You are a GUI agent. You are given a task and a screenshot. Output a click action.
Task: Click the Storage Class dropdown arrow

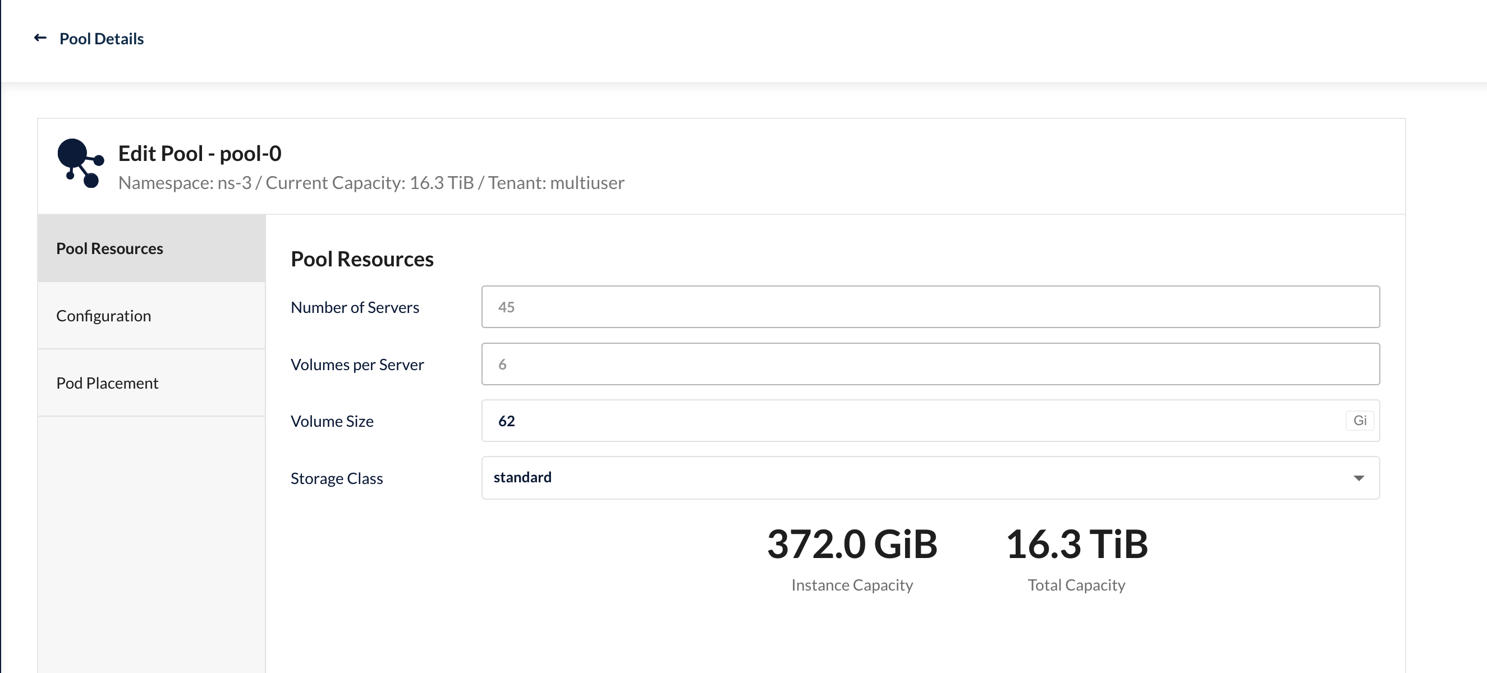click(1359, 478)
